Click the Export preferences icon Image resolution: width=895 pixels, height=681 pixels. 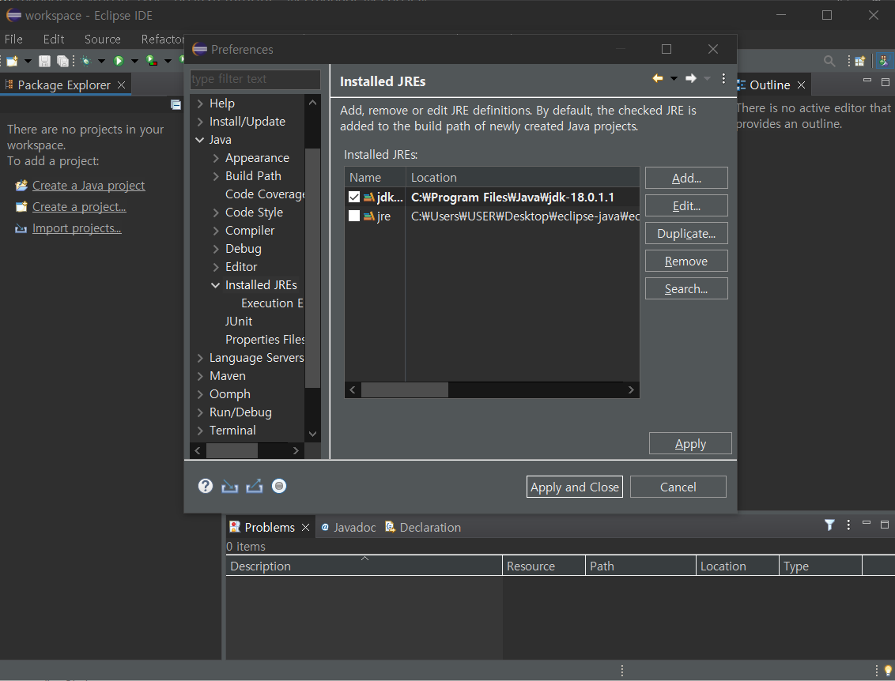[x=254, y=486]
